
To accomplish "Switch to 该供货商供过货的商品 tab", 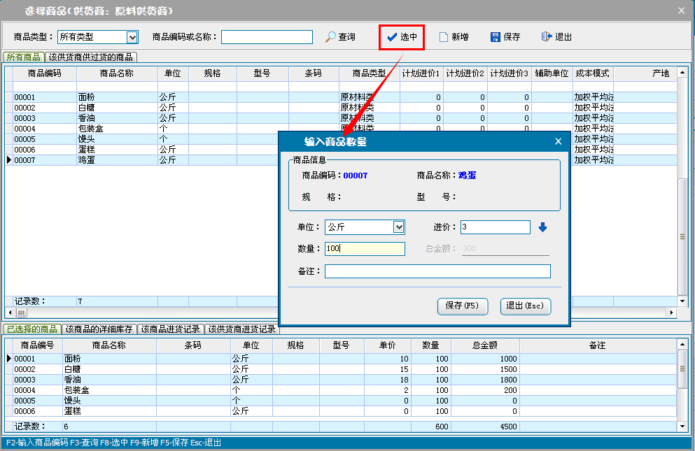I will tap(90, 57).
